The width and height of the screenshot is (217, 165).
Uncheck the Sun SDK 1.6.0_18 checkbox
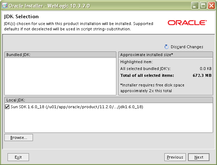click(x=8, y=107)
